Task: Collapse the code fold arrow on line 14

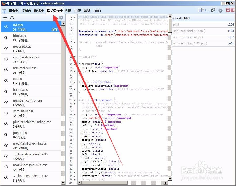Action: click(x=74, y=64)
